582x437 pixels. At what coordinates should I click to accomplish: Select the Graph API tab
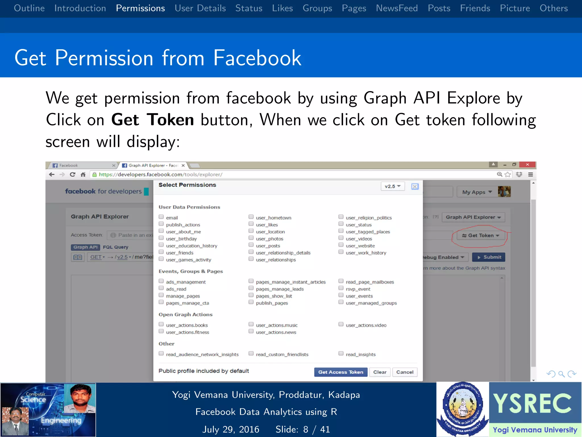coord(85,247)
